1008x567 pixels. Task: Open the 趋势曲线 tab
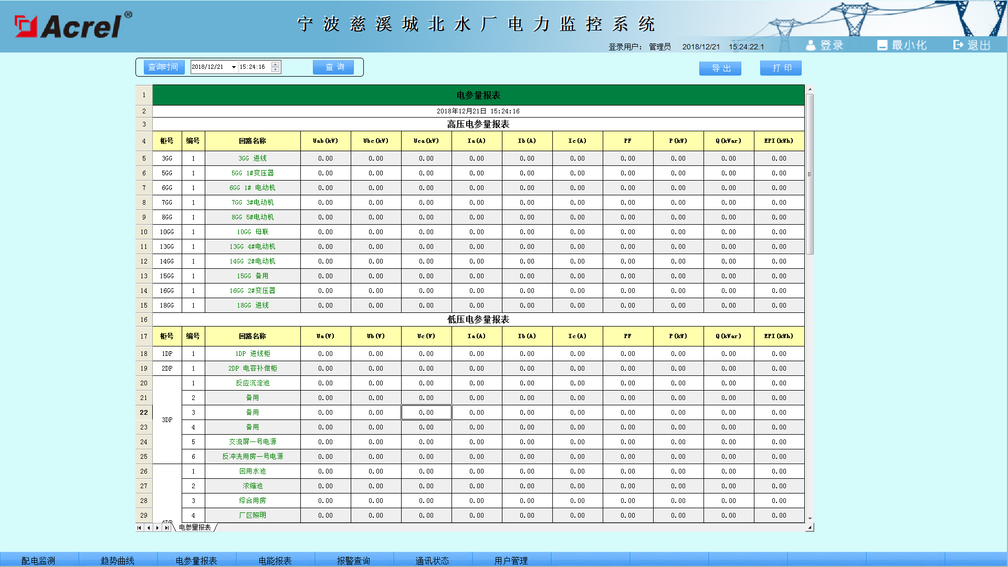coord(118,560)
